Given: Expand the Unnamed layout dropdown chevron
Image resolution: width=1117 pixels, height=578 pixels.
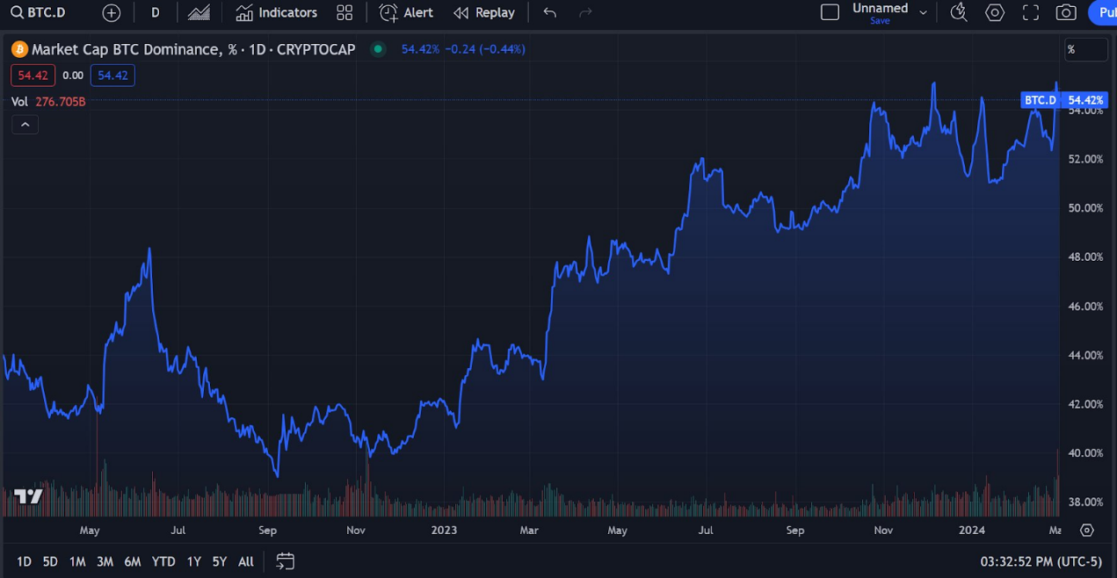Looking at the screenshot, I should (923, 12).
